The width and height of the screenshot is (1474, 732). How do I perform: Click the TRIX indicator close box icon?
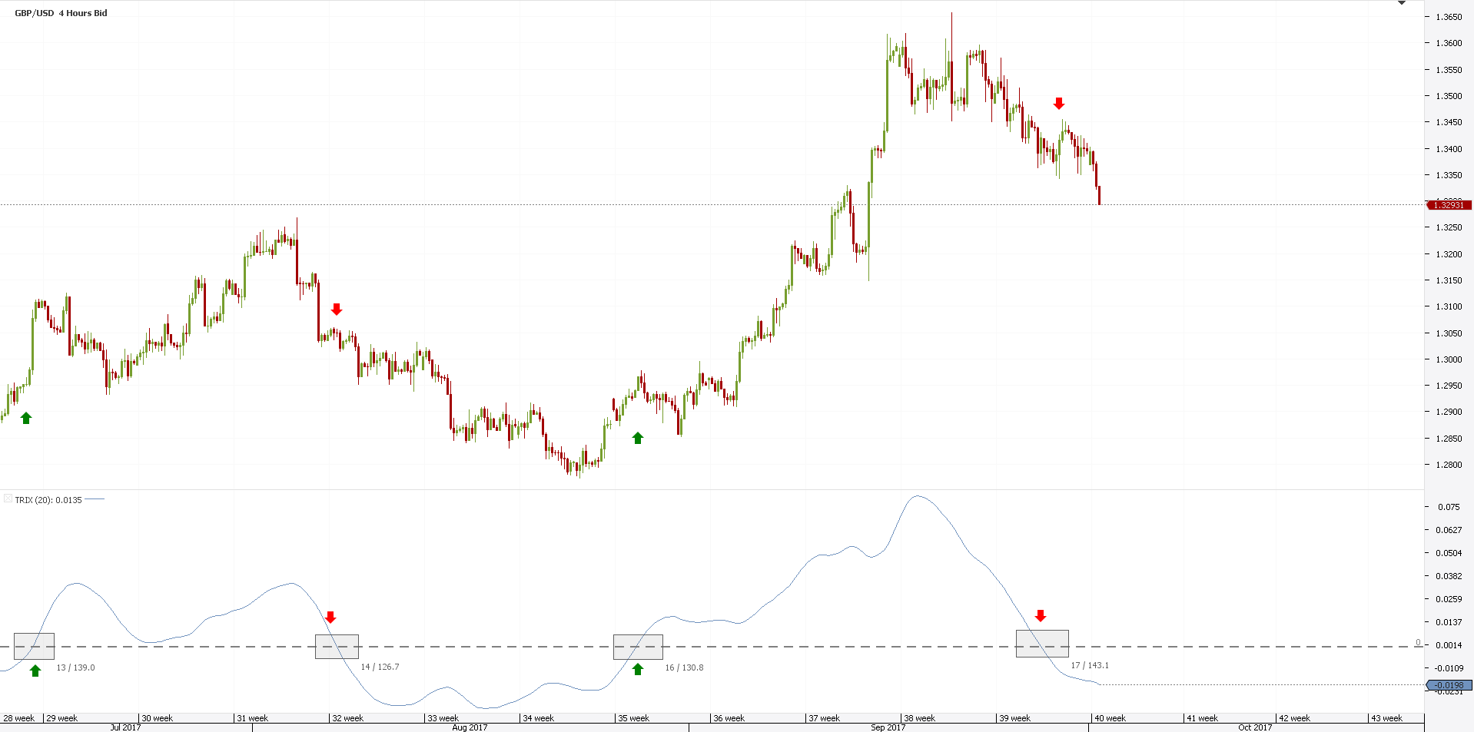tap(8, 499)
